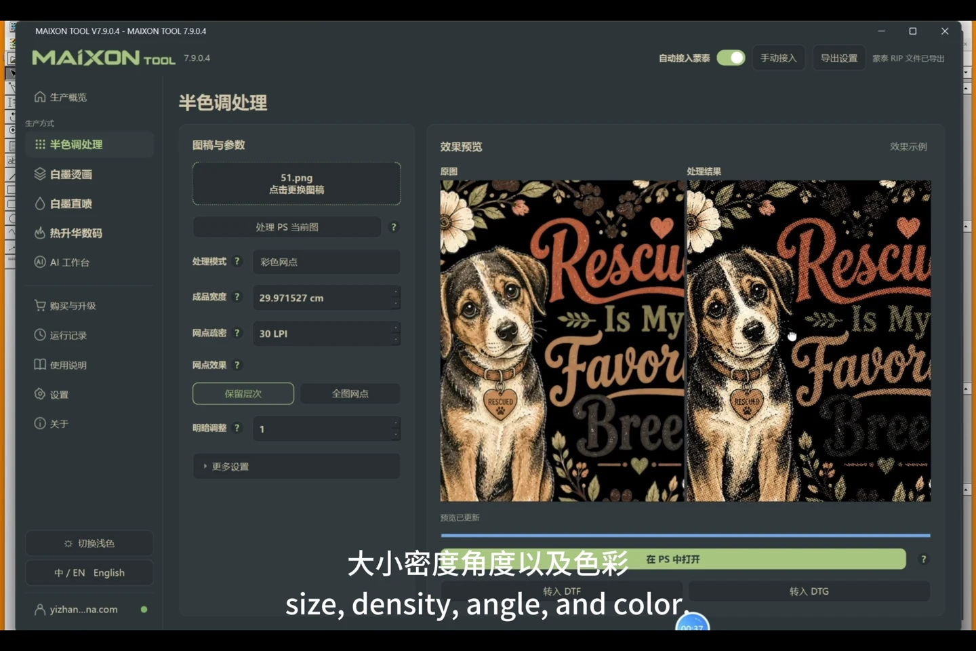Switch theme with 切换浅色
Image resolution: width=976 pixels, height=651 pixels.
pyautogui.click(x=89, y=543)
